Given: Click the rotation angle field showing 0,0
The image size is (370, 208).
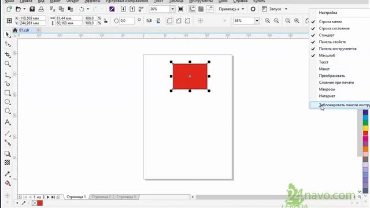Looking at the screenshot, I should [127, 21].
